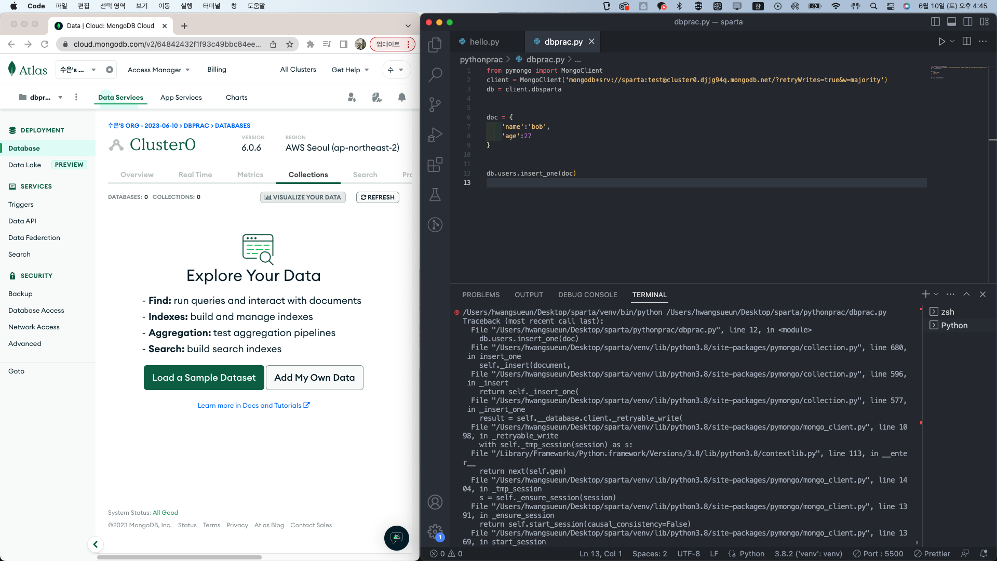The width and height of the screenshot is (997, 561).
Task: Open Learn more in Docs and Tutorials link
Action: coord(253,406)
